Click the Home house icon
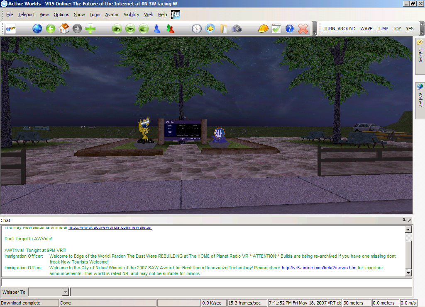The width and height of the screenshot is (425, 307). 64,29
